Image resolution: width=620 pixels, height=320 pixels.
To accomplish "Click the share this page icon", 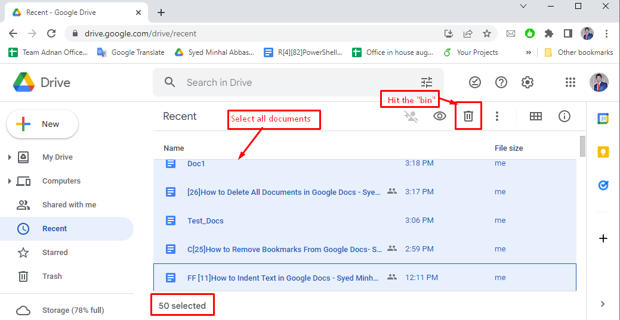I will [468, 33].
